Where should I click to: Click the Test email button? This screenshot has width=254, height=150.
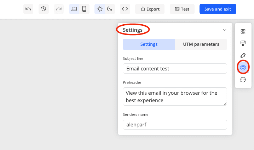point(182,9)
